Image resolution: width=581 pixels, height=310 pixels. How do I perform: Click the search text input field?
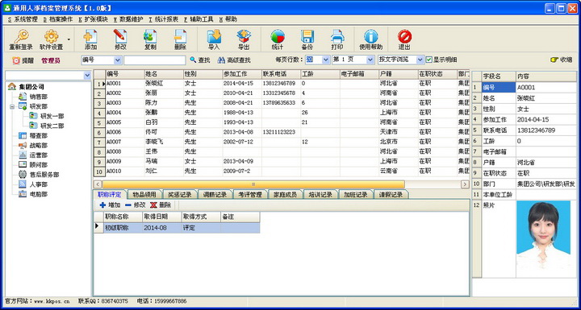[x=155, y=60]
